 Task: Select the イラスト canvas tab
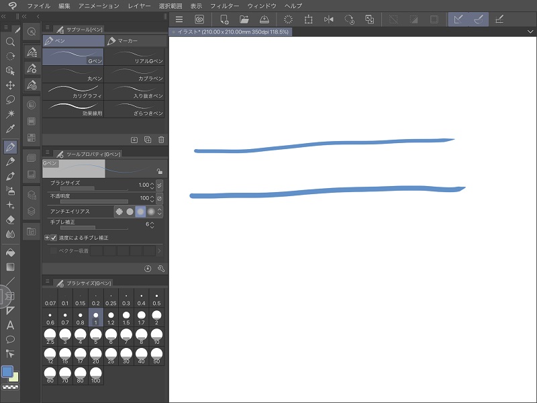point(230,32)
